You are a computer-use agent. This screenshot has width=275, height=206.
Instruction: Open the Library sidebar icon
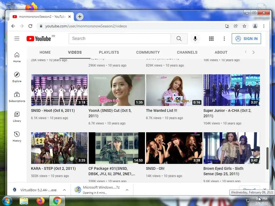click(17, 117)
